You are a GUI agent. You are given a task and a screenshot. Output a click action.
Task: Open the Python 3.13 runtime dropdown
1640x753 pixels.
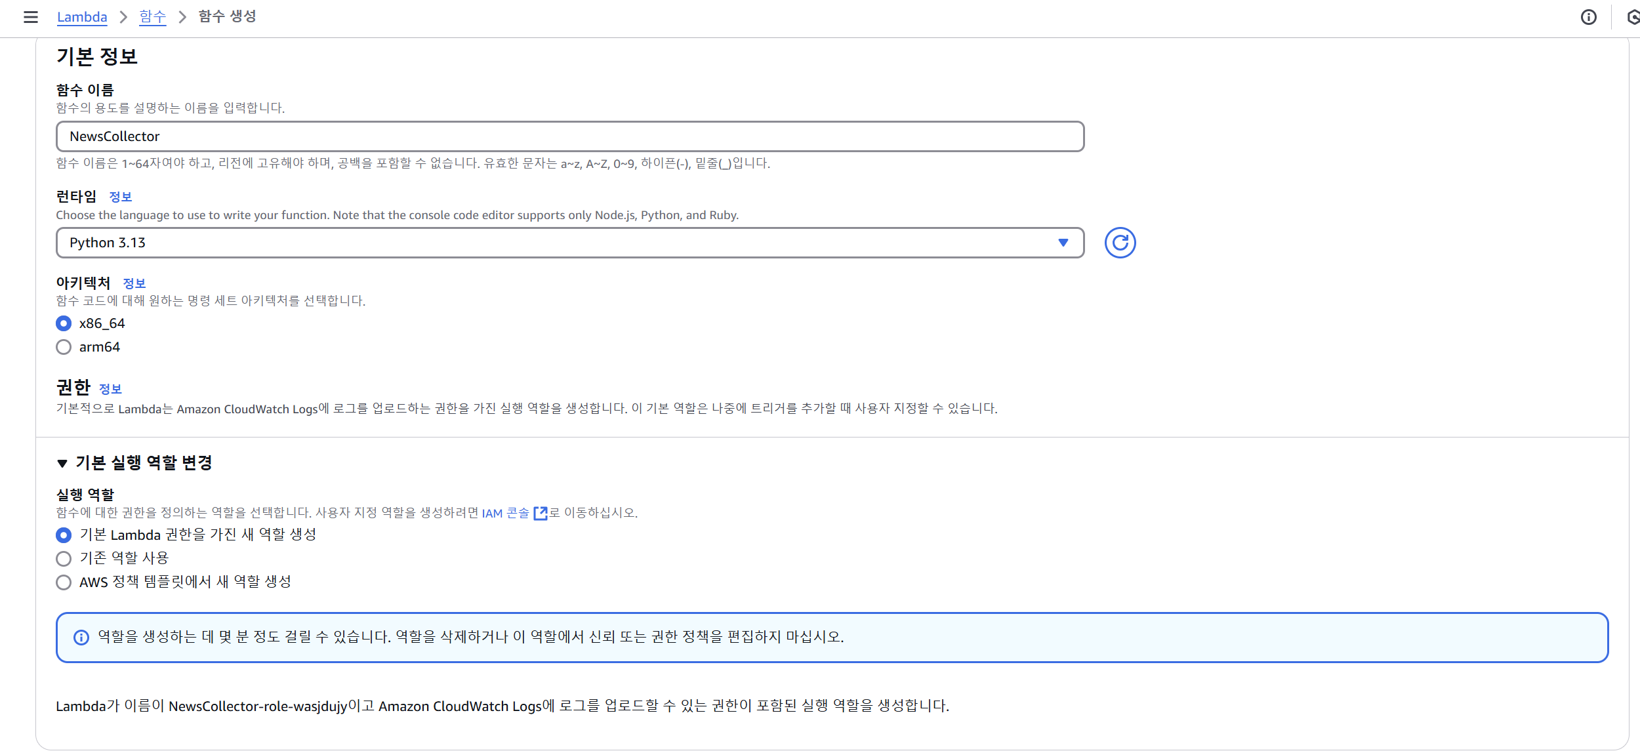[x=569, y=243]
